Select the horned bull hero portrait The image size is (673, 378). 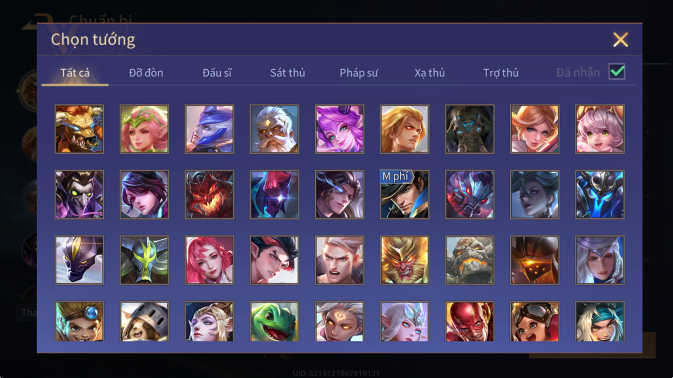[x=79, y=129]
